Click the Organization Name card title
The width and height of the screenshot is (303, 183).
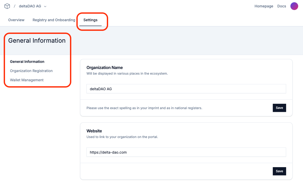pyautogui.click(x=105, y=68)
